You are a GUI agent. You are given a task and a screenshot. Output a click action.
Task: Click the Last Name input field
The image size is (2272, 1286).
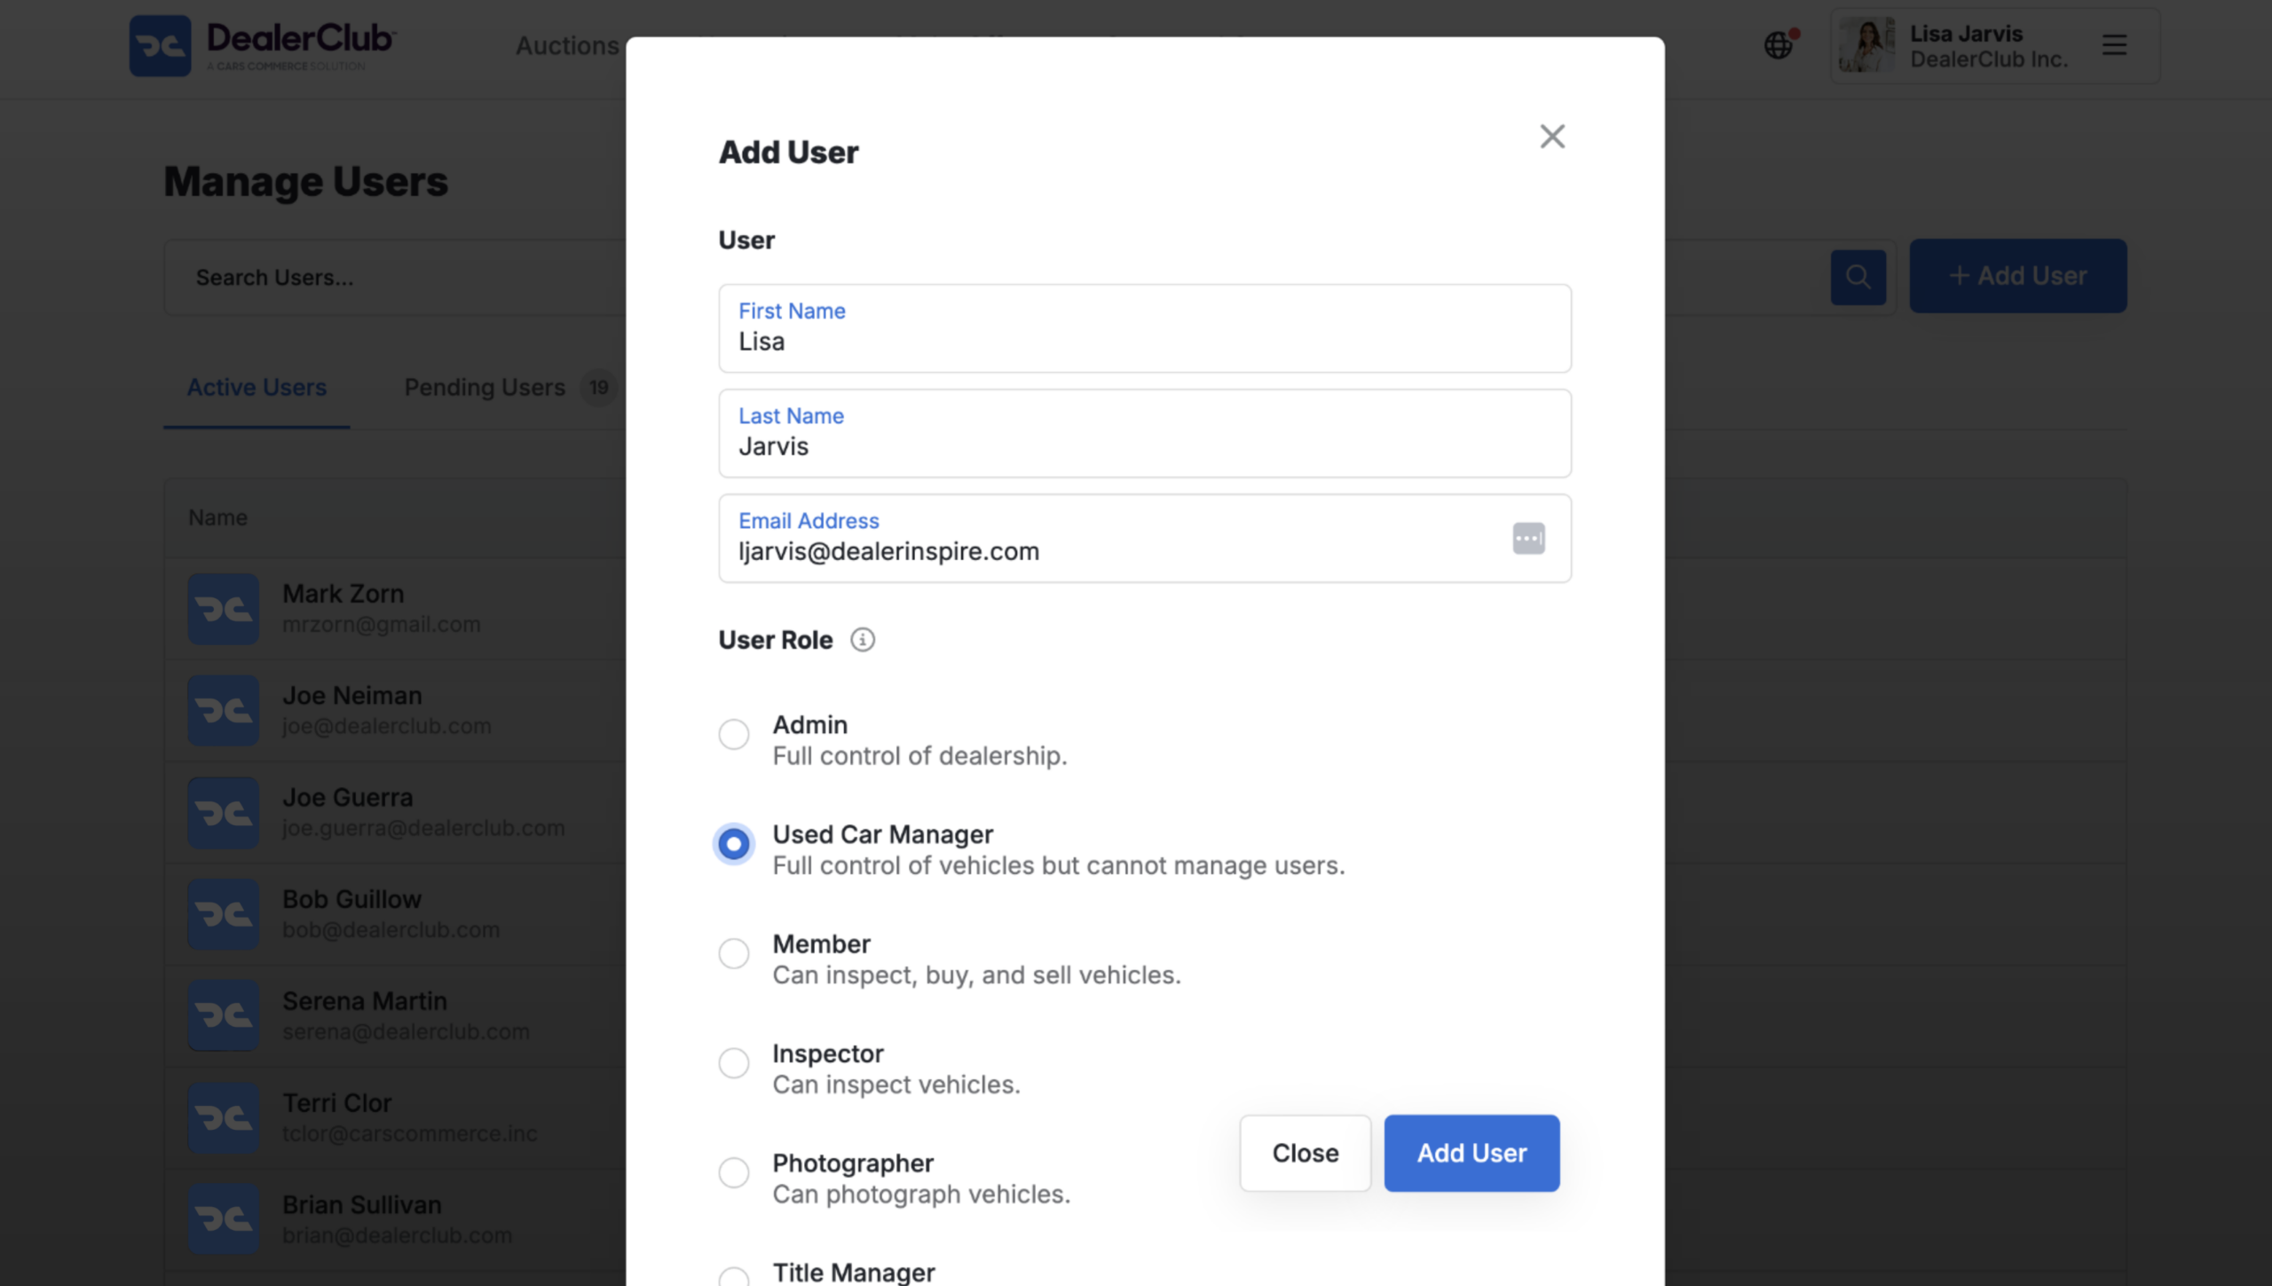click(x=1145, y=434)
